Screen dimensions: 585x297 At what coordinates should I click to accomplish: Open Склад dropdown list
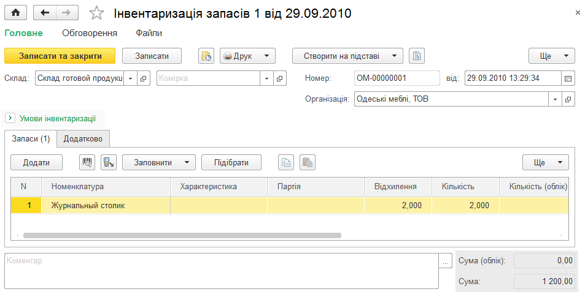coord(130,78)
